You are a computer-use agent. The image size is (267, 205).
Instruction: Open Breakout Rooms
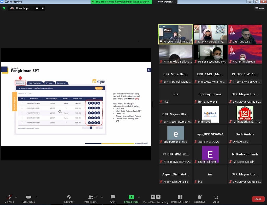(x=180, y=197)
